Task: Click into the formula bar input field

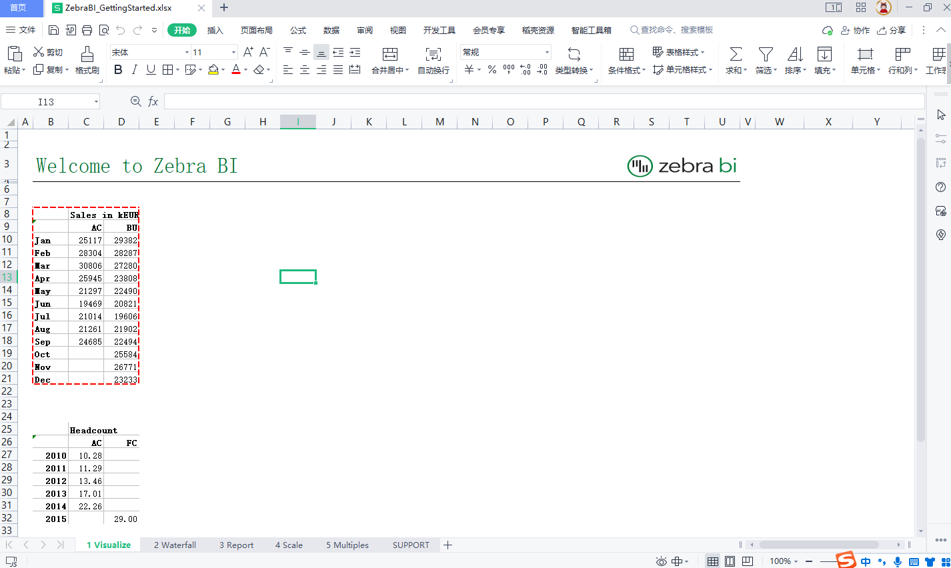Action: [x=544, y=101]
